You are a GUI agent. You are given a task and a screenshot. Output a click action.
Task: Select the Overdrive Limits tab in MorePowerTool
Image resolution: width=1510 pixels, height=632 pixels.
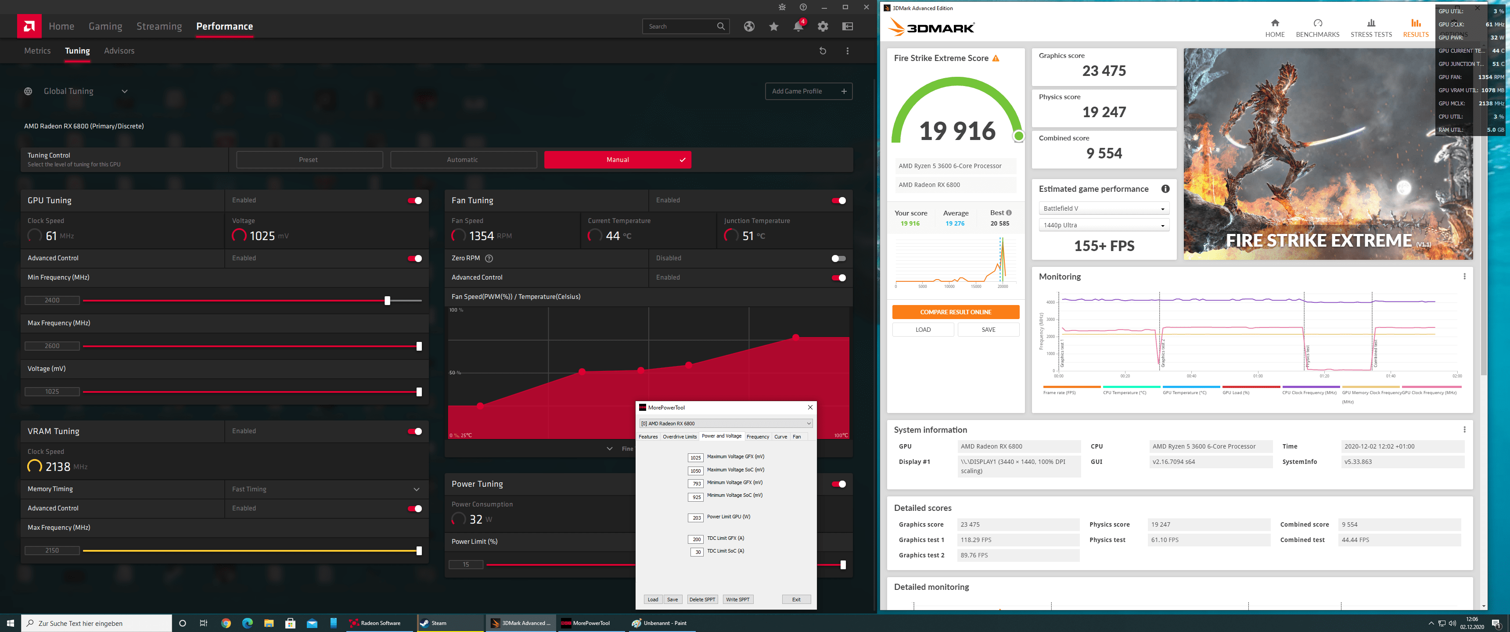point(679,437)
